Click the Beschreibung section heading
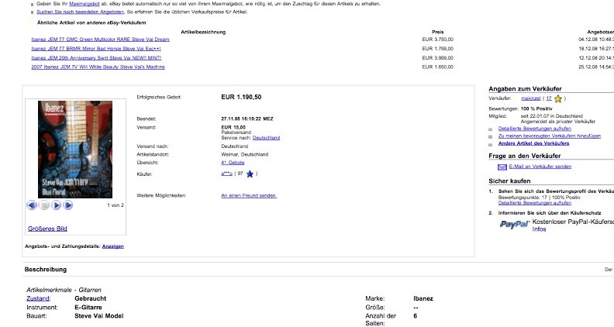This screenshot has height=327, width=614. click(46, 270)
